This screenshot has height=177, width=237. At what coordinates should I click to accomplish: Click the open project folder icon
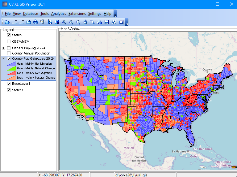click(x=7, y=22)
